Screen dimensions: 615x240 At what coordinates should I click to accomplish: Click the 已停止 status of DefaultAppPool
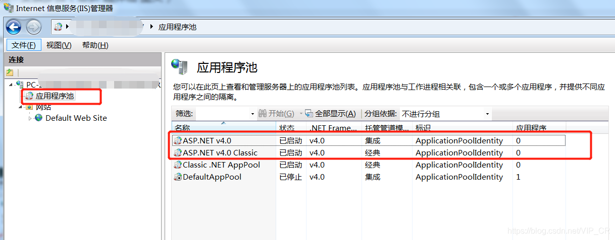click(x=291, y=177)
